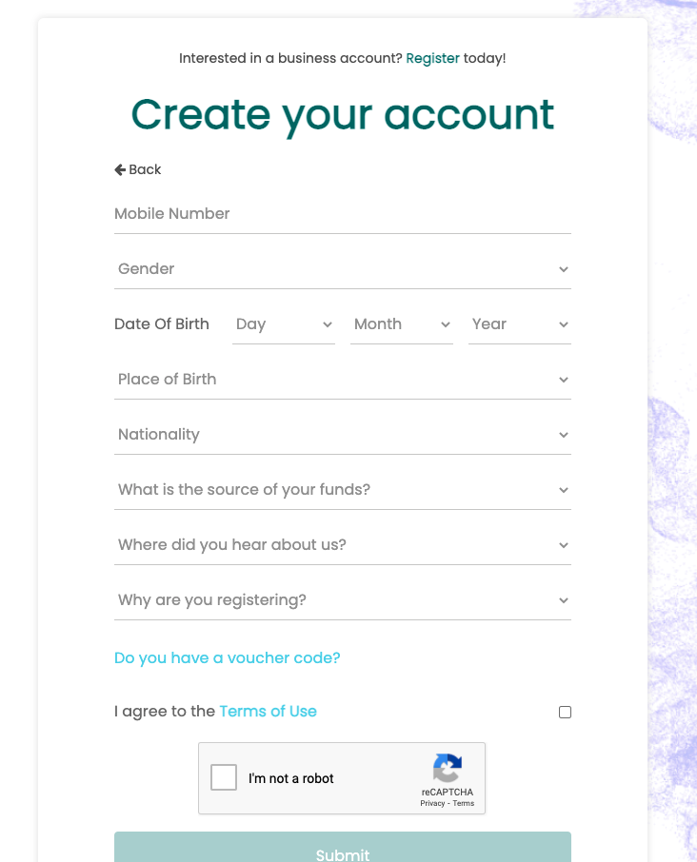
Task: Tick the I'm not a robot checkbox
Action: tap(224, 777)
